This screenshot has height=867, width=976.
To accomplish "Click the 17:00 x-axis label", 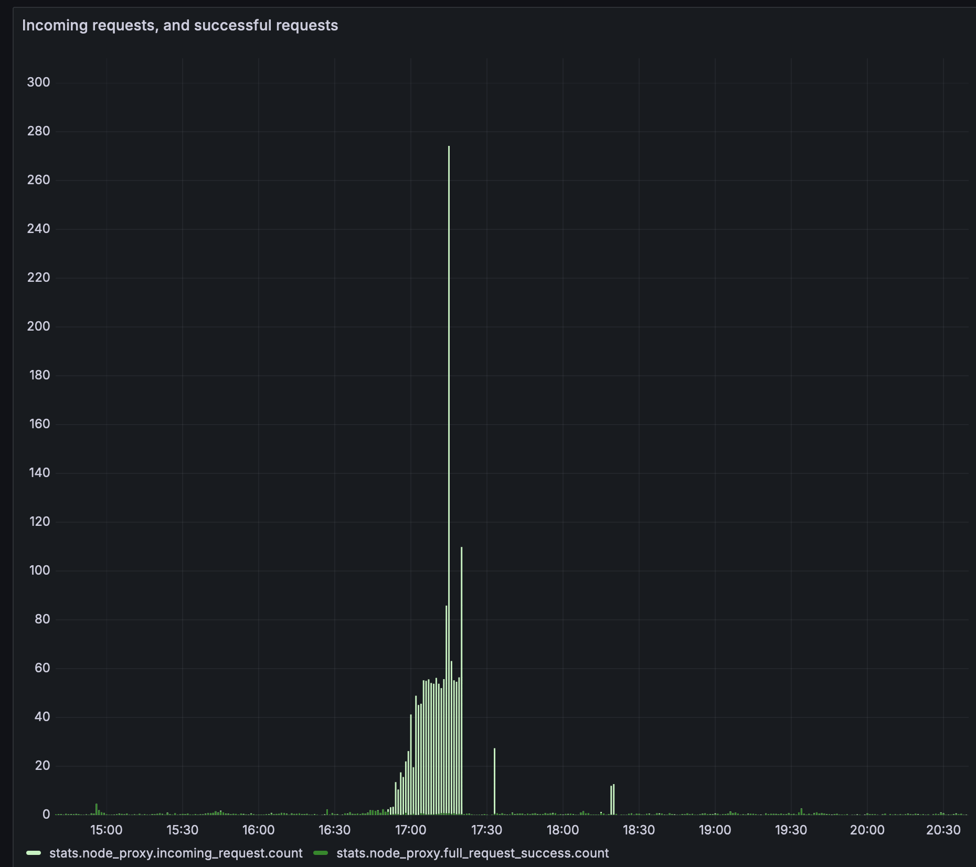I will coord(410,830).
